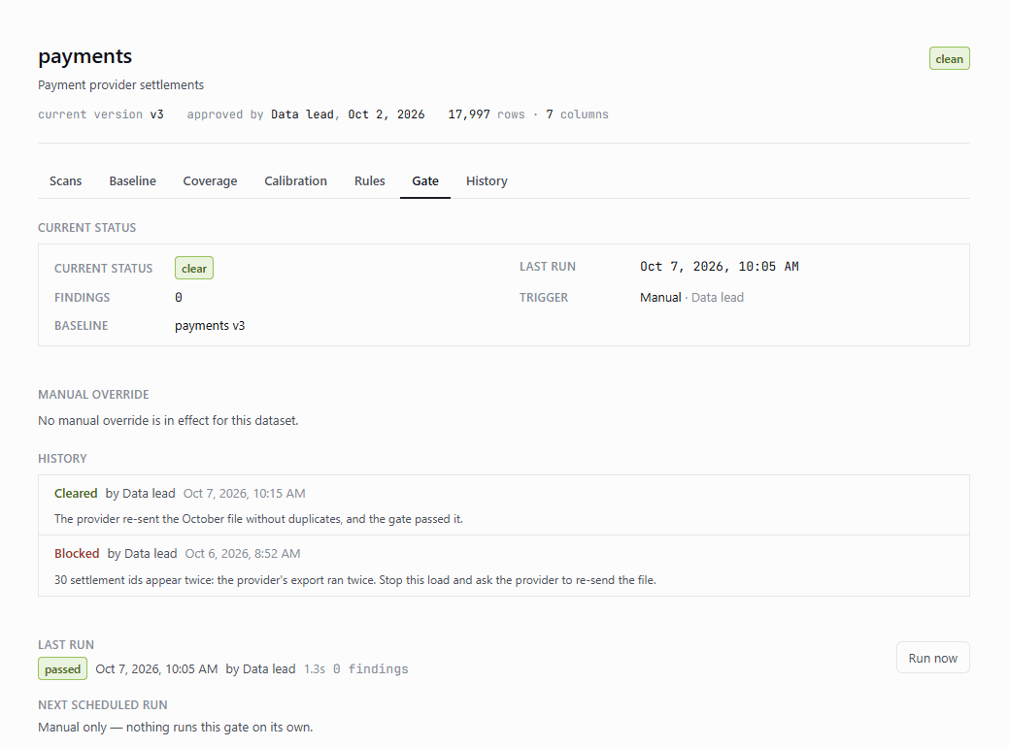Click the FINDINGS field label
The image size is (1009, 747).
(x=82, y=298)
